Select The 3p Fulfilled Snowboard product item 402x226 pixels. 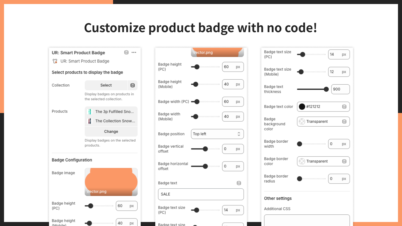coord(111,111)
